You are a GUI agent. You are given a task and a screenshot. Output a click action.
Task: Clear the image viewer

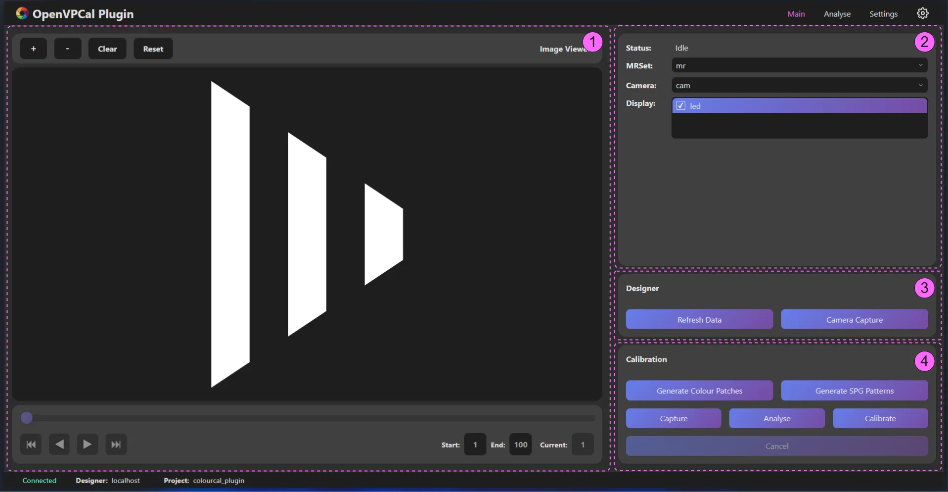(107, 49)
